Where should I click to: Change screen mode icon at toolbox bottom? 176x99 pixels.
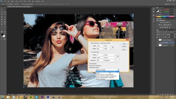pyautogui.click(x=5, y=39)
